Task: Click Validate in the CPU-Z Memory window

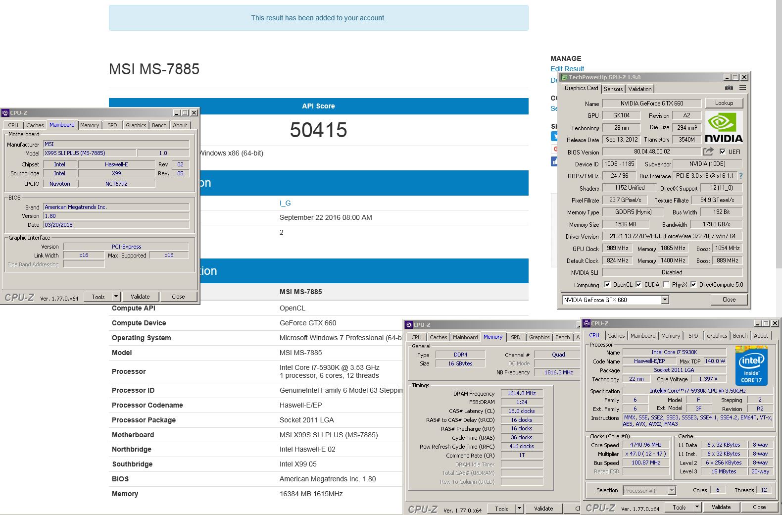Action: [x=543, y=509]
